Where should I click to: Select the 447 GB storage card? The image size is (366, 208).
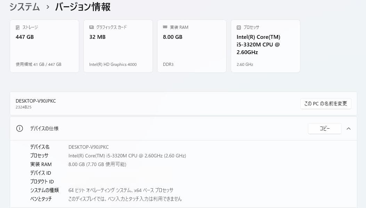pos(44,46)
